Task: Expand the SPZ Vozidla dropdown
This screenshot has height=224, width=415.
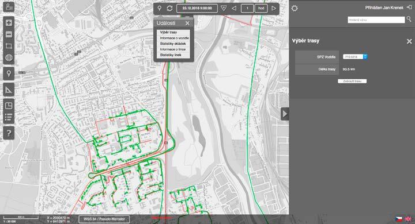Action: [355, 57]
